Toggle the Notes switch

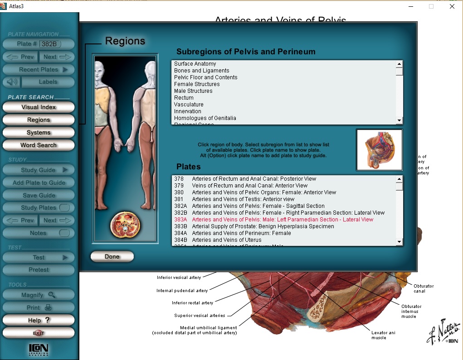pyautogui.click(x=64, y=233)
